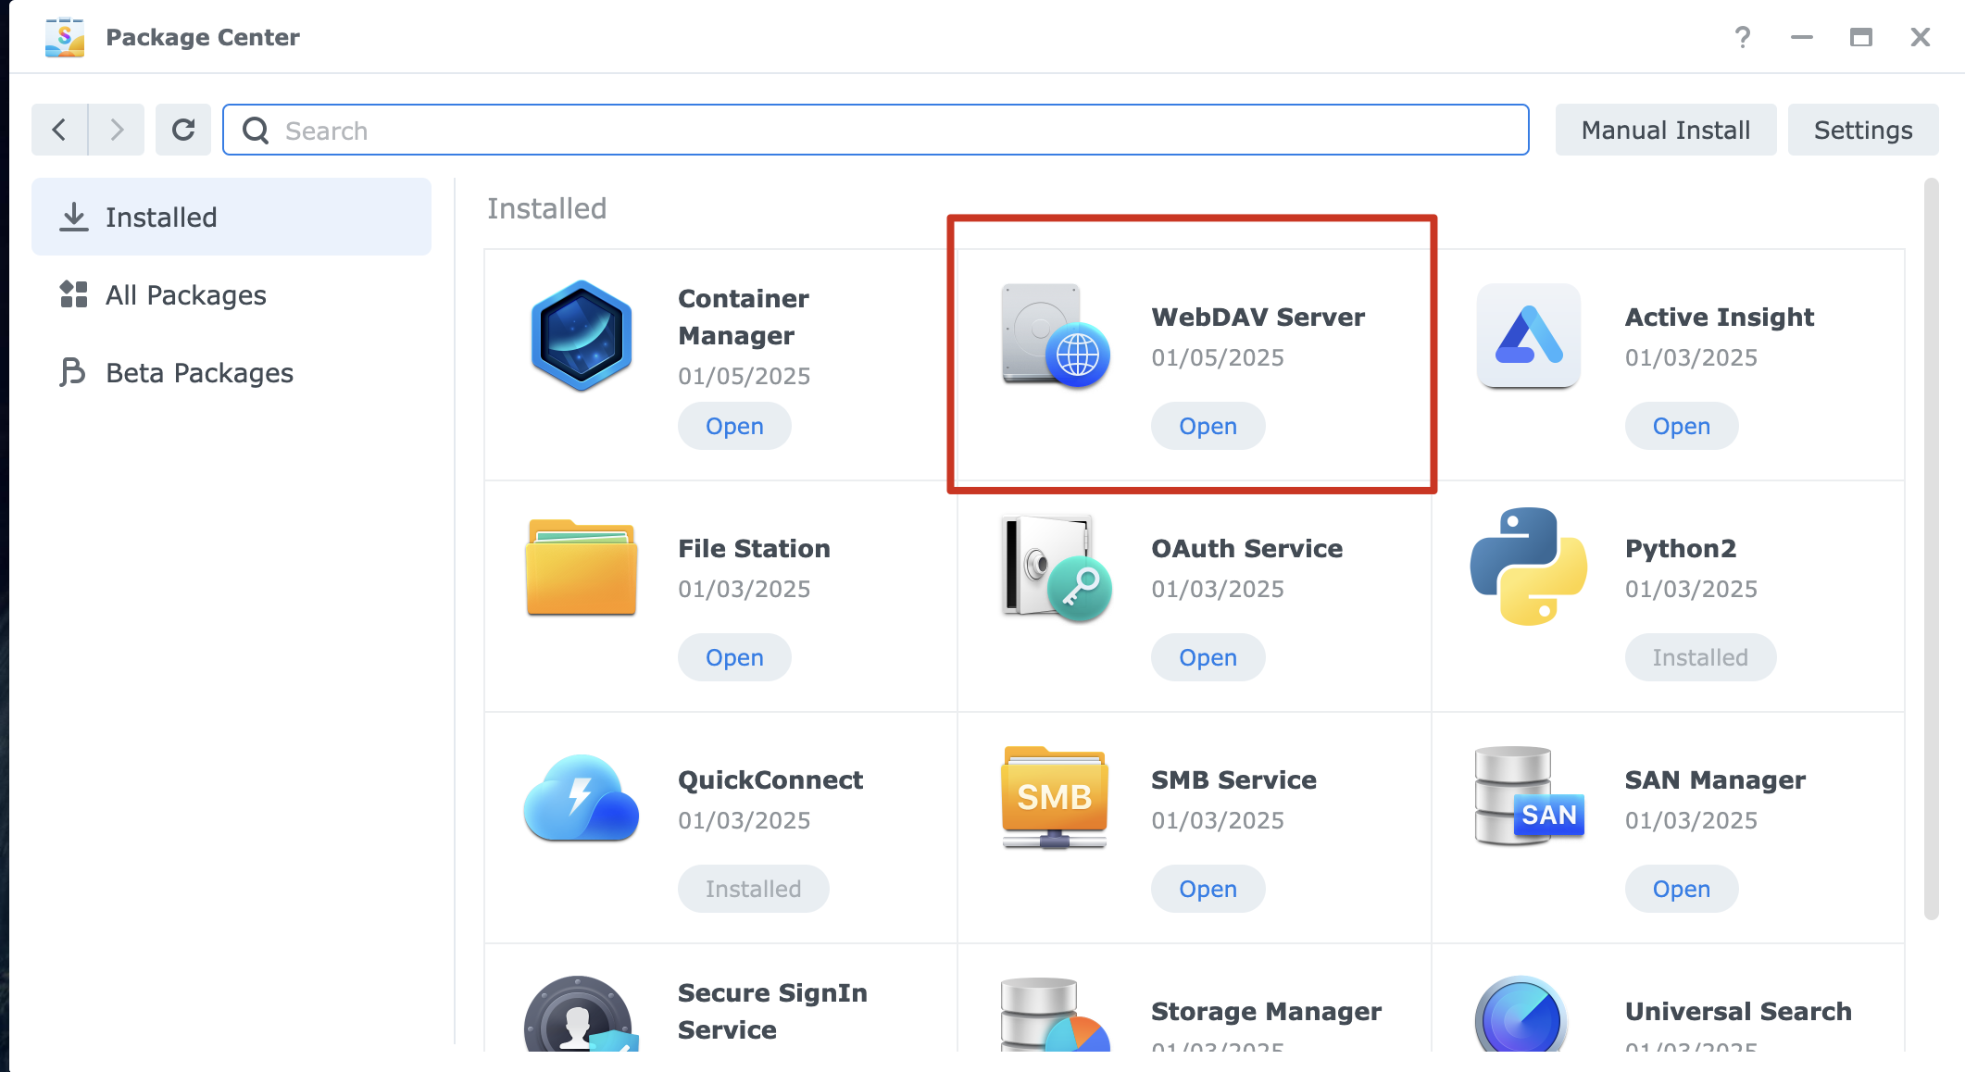Click the vertical scrollbar
The width and height of the screenshot is (1965, 1072).
coord(1931,548)
